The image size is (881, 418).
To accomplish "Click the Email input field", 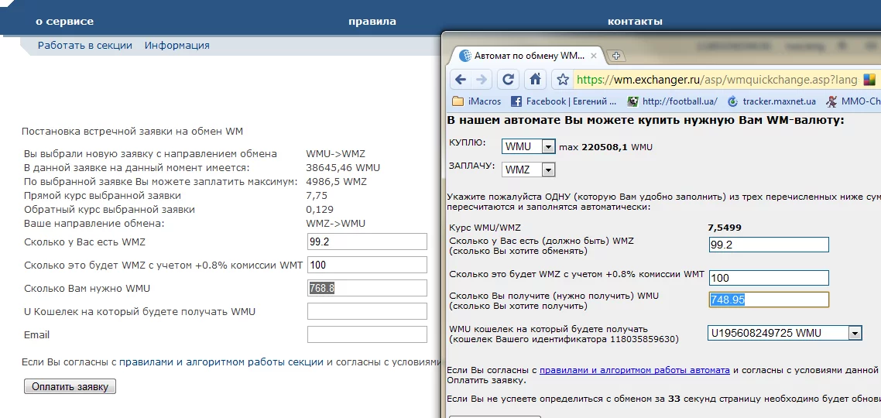I will (x=367, y=334).
